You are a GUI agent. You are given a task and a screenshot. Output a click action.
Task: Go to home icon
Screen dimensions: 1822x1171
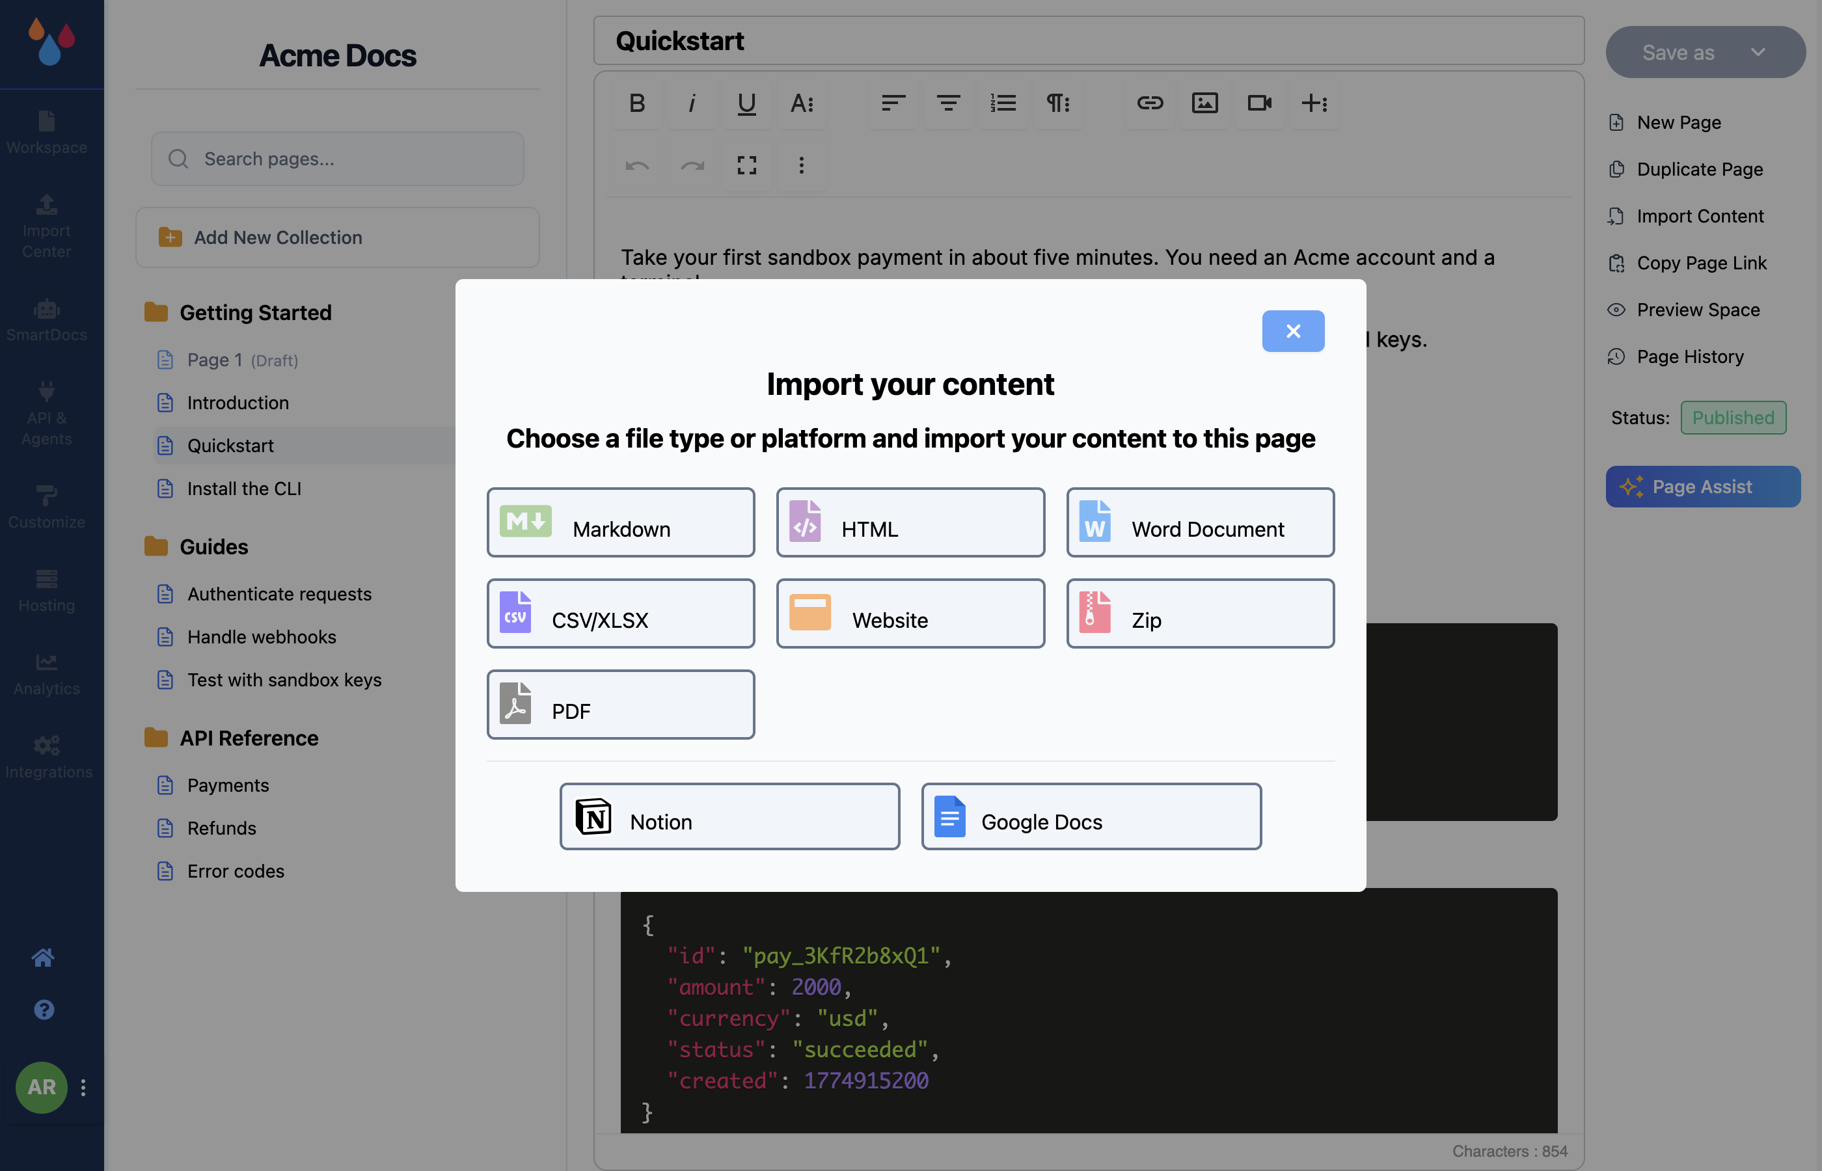tap(44, 958)
